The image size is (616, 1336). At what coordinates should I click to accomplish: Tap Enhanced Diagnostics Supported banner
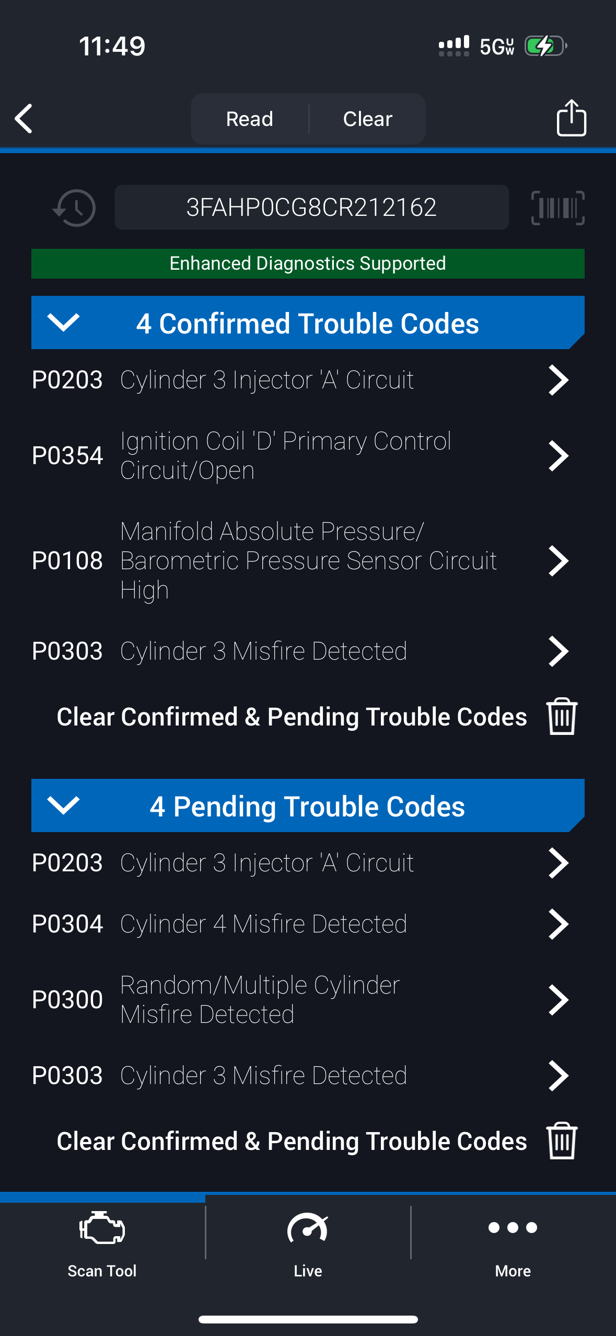[308, 263]
